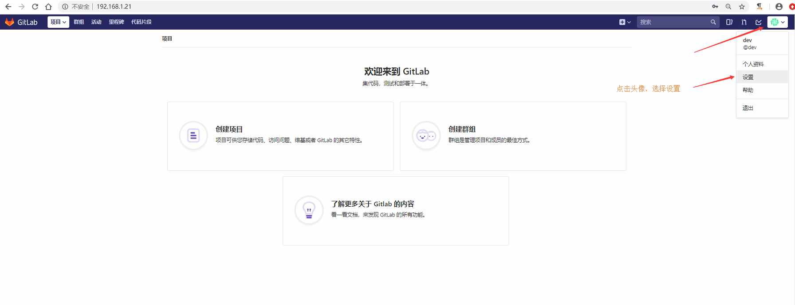Click 了解更多关于 Gitlab 的内容 card title
Screen dimensions: 795x305
point(373,204)
